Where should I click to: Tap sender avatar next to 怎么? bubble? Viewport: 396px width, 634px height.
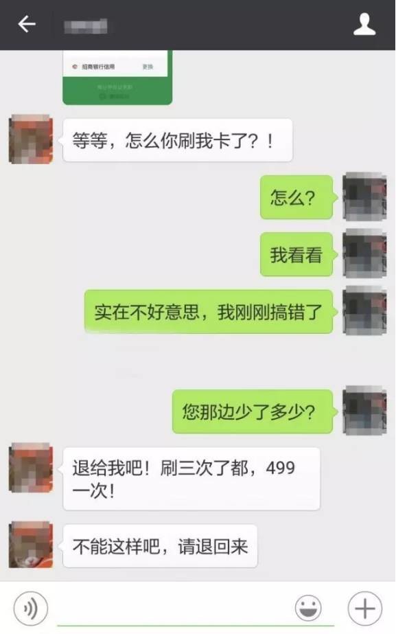[365, 196]
